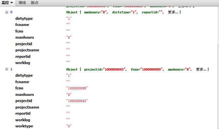The width and height of the screenshot is (219, 129).
Task: Collapse the object node 1
Action: coord(7,69)
